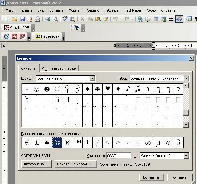Viewport: 197px width, 184px height.
Task: Open the Формат menu
Action: pyautogui.click(x=75, y=10)
